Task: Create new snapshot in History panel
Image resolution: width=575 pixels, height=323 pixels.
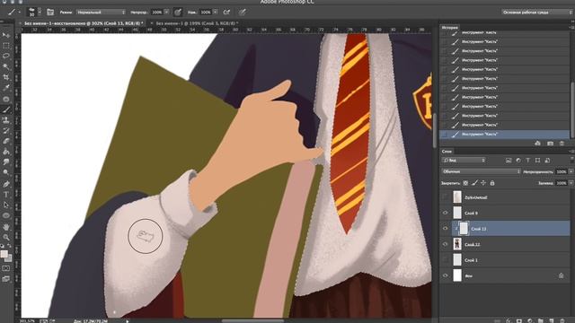Action: pyautogui.click(x=550, y=144)
